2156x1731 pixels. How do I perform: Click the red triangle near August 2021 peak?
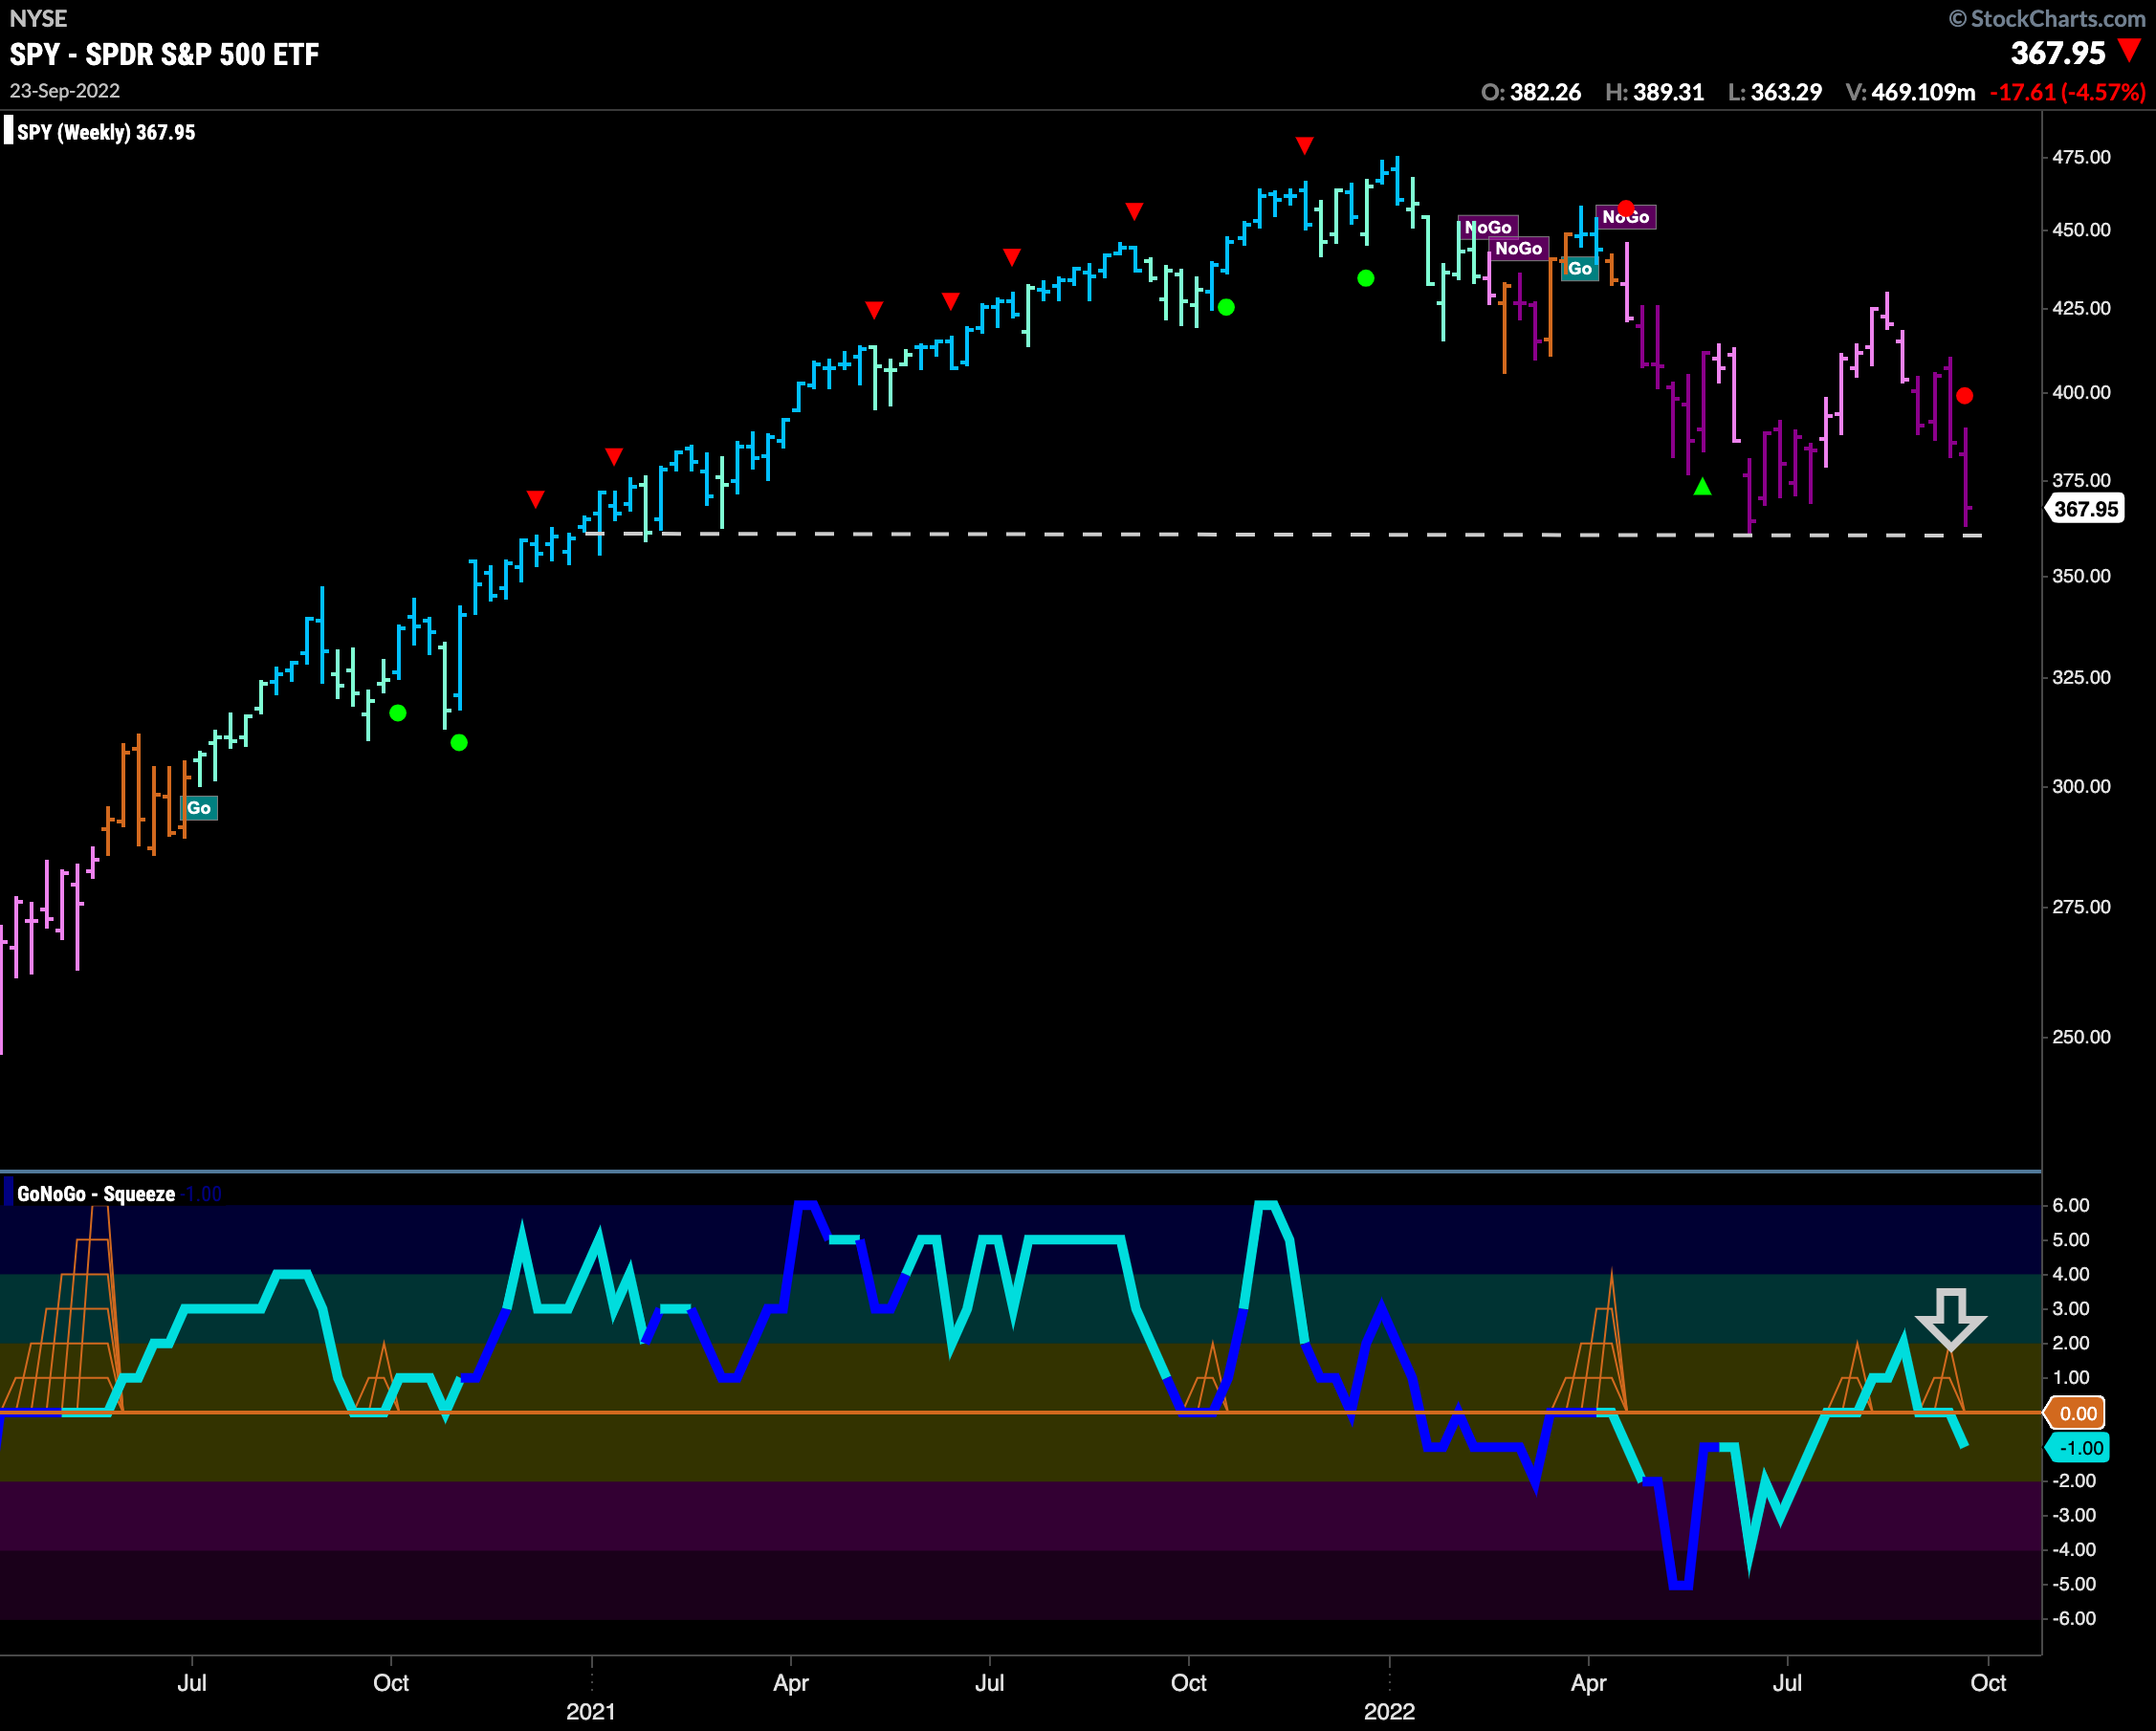(1134, 212)
